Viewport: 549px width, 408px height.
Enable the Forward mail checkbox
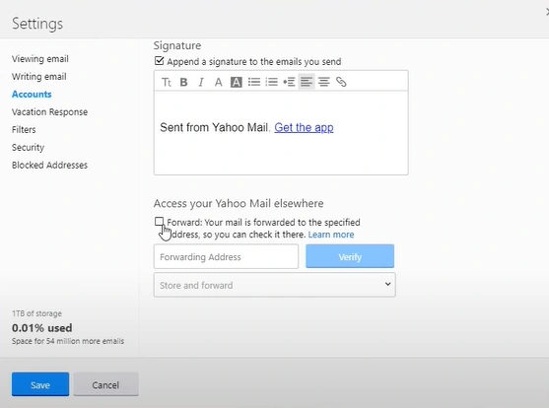tap(159, 222)
